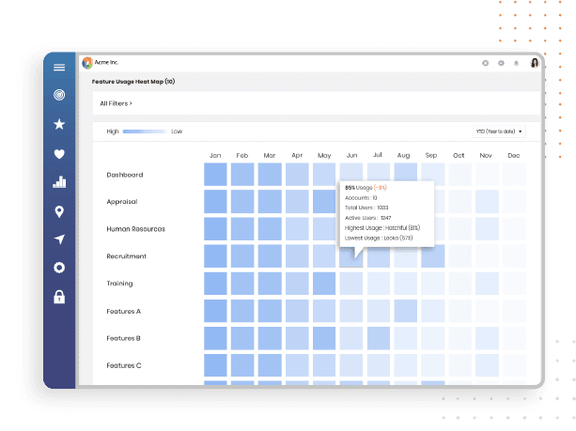Viewport: 576px width, 431px height.
Task: Select the Recruitment cell for Sep
Action: (x=433, y=256)
